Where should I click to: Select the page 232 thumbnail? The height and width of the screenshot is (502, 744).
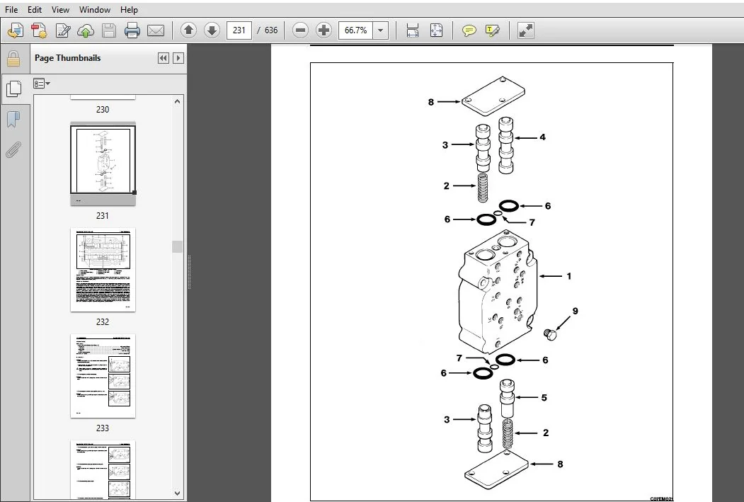point(103,270)
